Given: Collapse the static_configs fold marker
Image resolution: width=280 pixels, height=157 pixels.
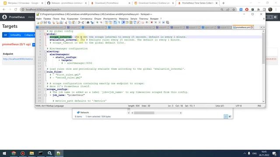Looking at the screenshot, I should click(x=45, y=57).
